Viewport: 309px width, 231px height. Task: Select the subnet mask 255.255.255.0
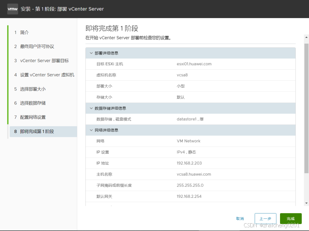[190, 185]
